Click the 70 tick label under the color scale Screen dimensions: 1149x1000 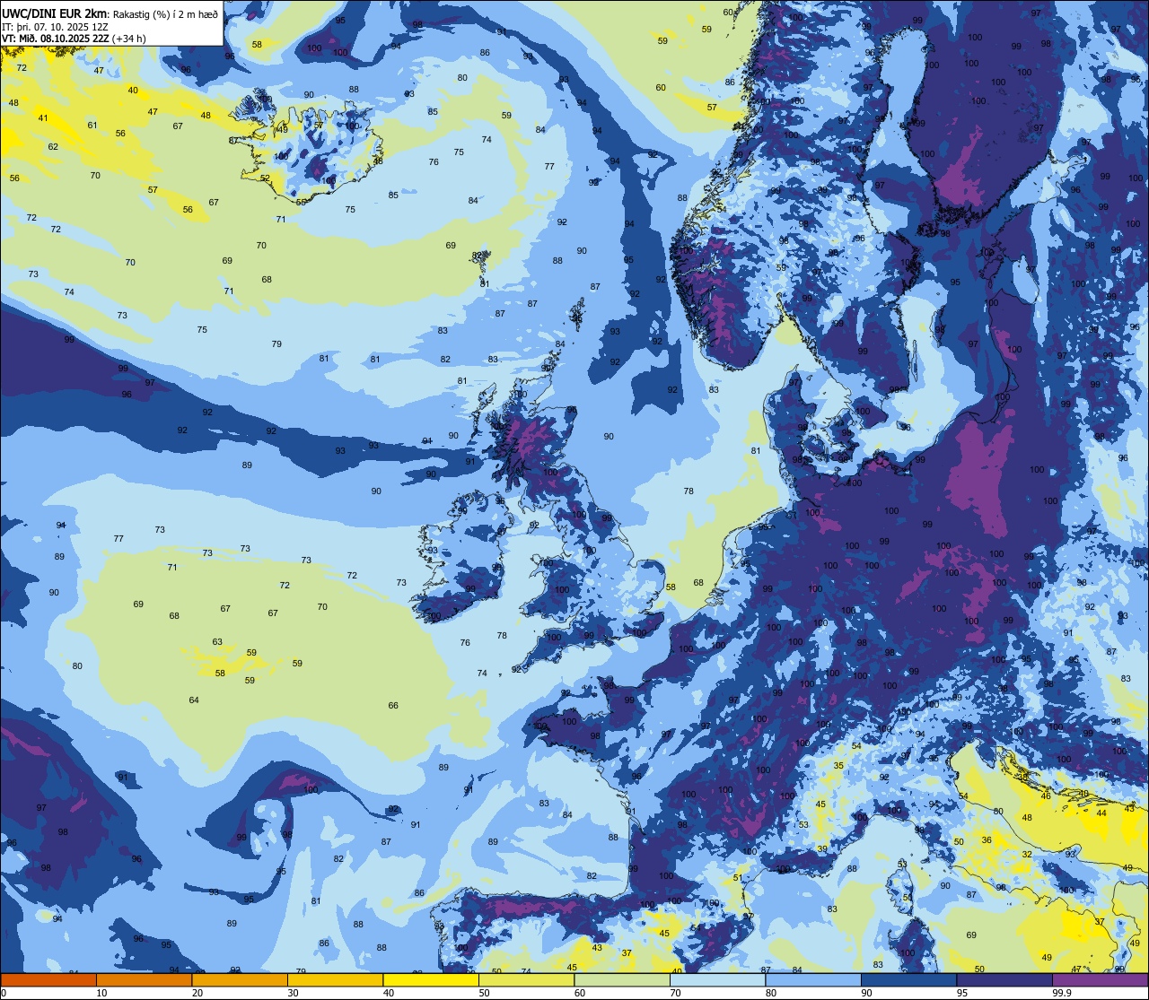(x=675, y=993)
